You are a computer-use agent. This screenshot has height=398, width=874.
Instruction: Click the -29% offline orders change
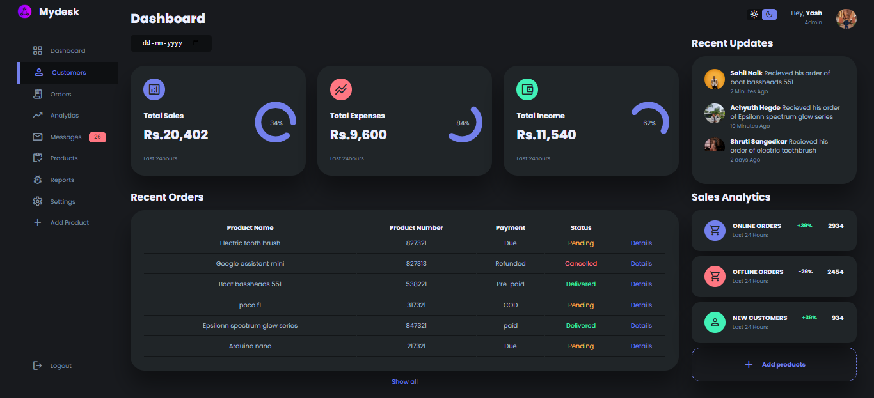point(806,272)
